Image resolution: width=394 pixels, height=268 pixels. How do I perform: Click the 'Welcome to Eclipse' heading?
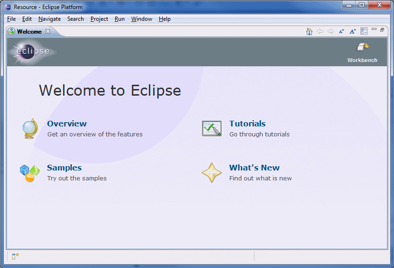click(x=110, y=90)
